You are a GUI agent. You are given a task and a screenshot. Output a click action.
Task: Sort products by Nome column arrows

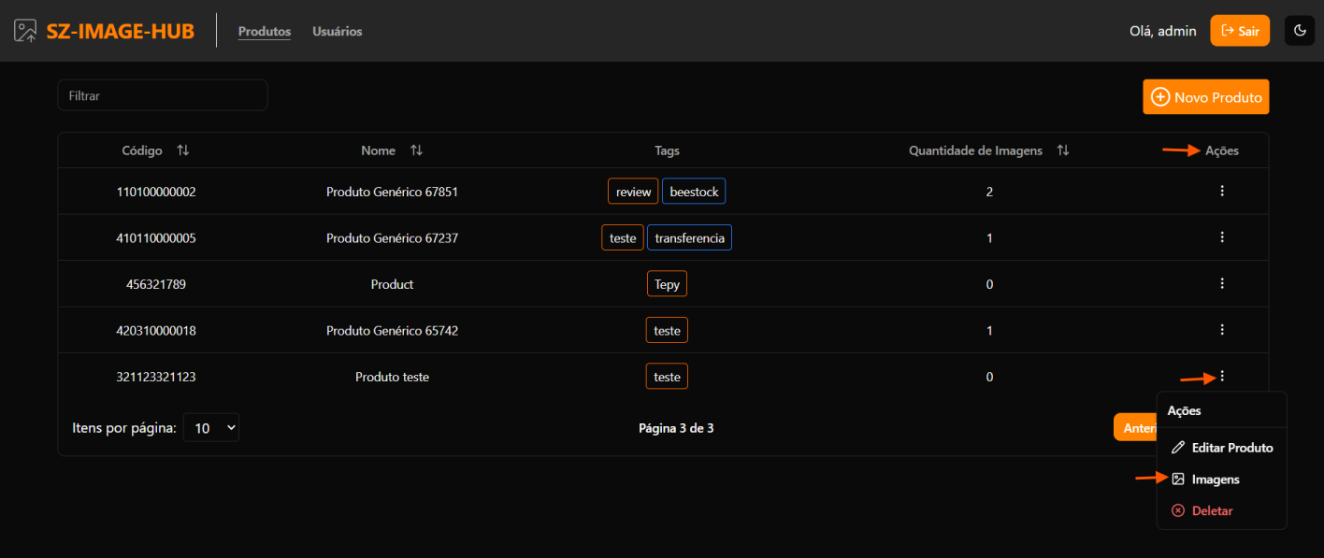pos(416,150)
